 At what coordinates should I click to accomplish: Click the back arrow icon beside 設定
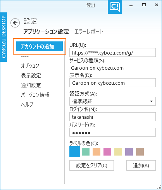pos(15,23)
